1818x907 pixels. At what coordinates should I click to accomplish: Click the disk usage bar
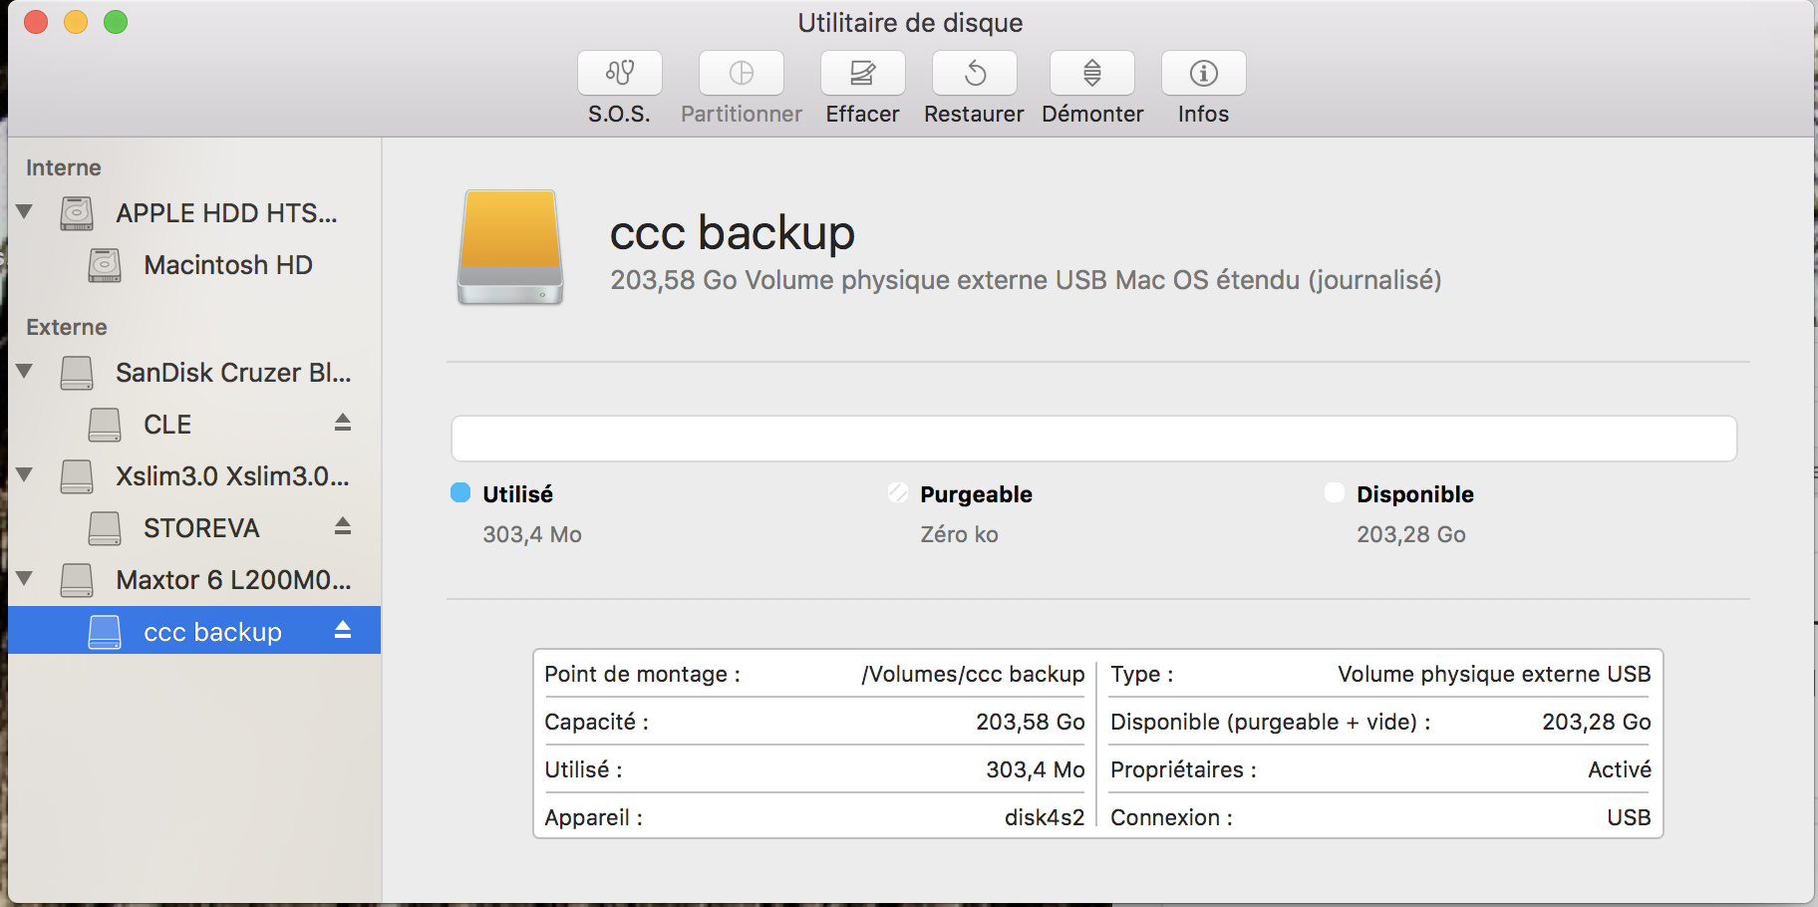[1093, 439]
